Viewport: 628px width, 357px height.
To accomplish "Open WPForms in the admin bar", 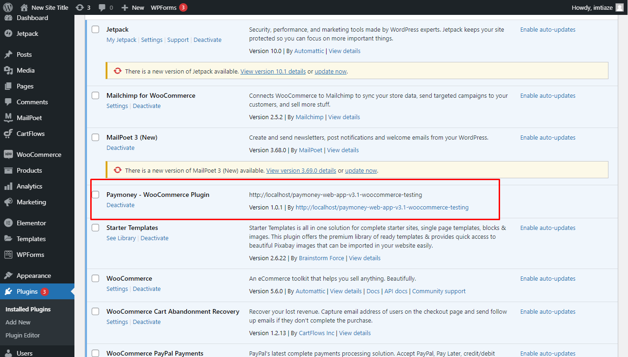I will tap(164, 7).
